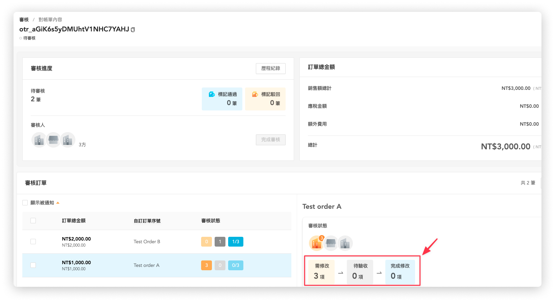
Task: Click the 額外費用 row label
Action: (317, 124)
